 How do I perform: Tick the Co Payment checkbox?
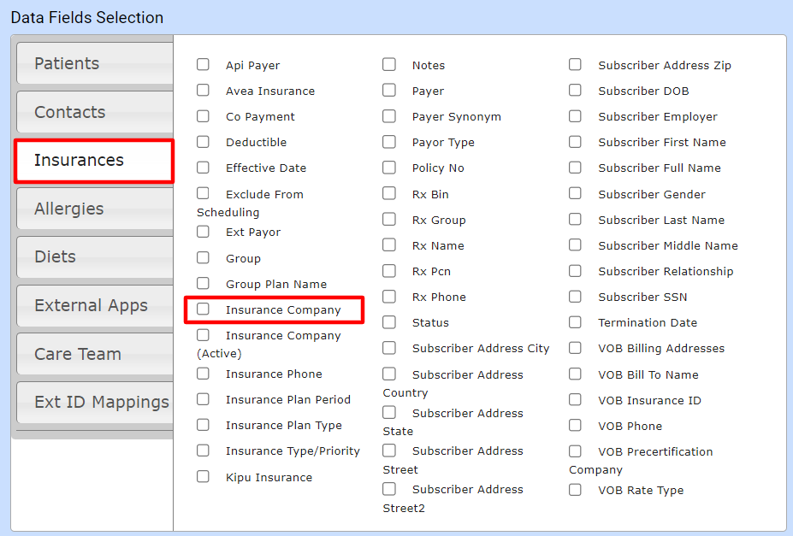[204, 116]
